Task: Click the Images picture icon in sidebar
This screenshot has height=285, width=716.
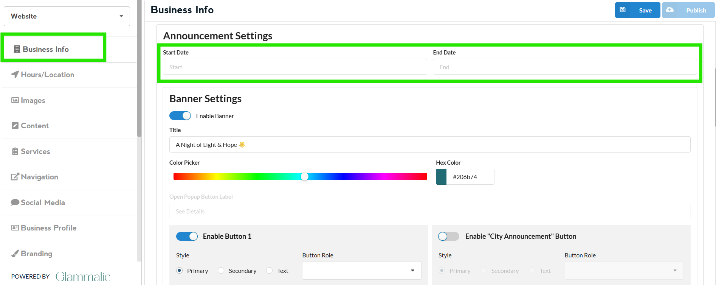Action: click(x=15, y=100)
